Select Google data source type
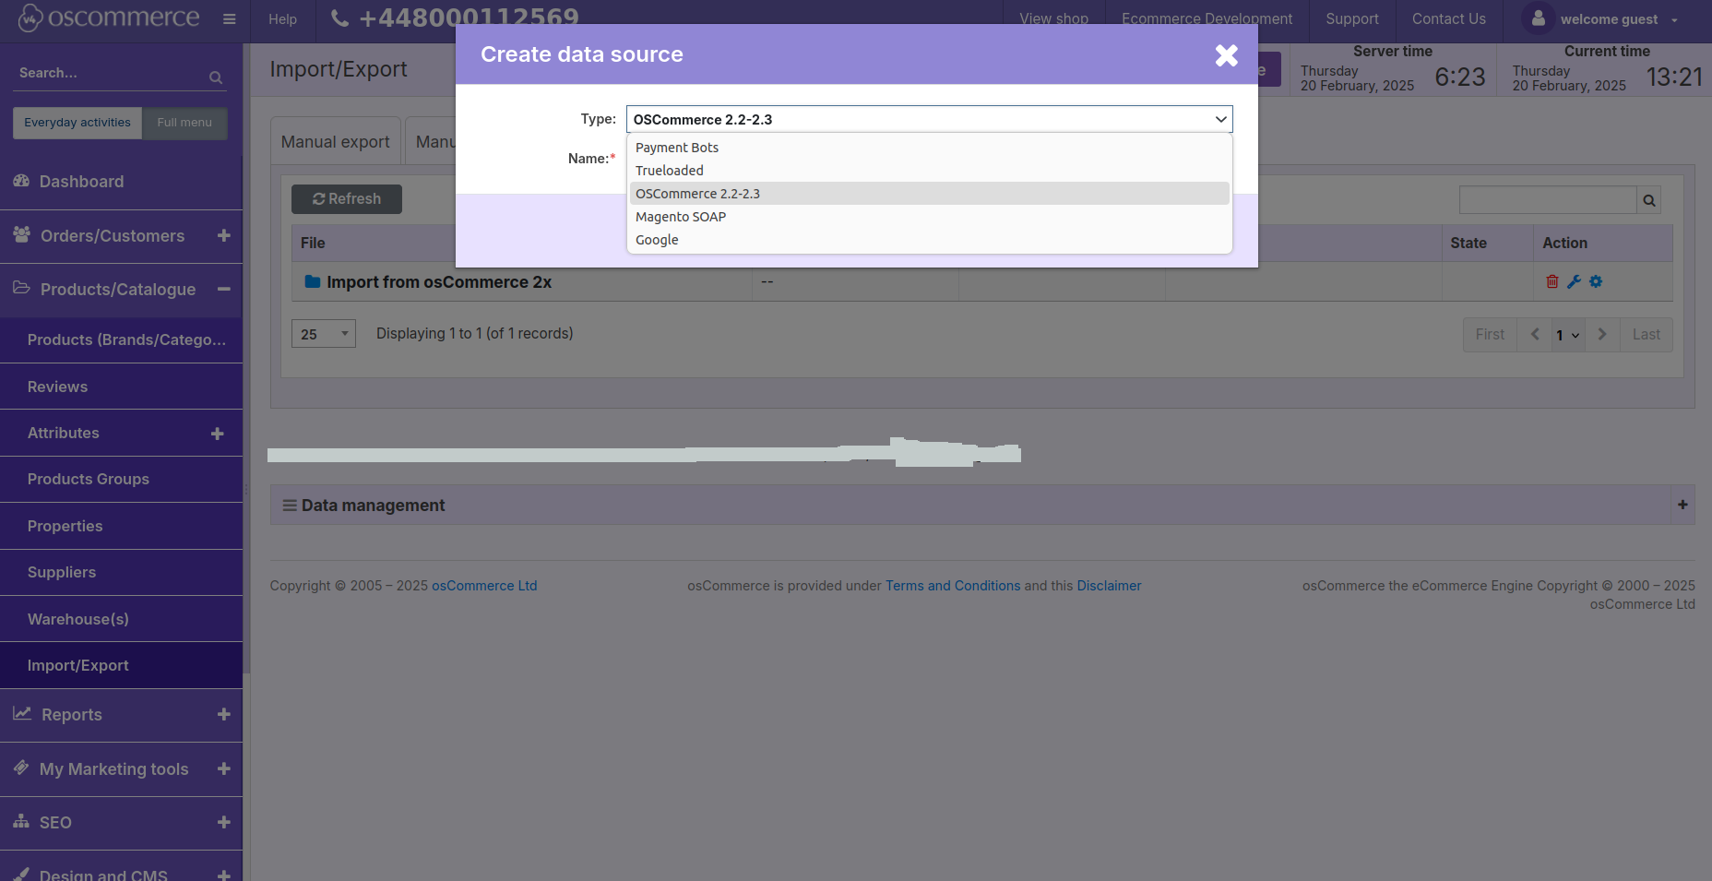 pos(929,240)
